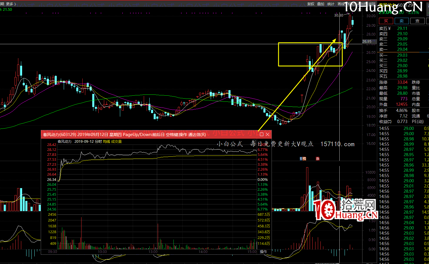Click the tick list trade priced 29.01
429x264 pixels.
(x=409, y=186)
